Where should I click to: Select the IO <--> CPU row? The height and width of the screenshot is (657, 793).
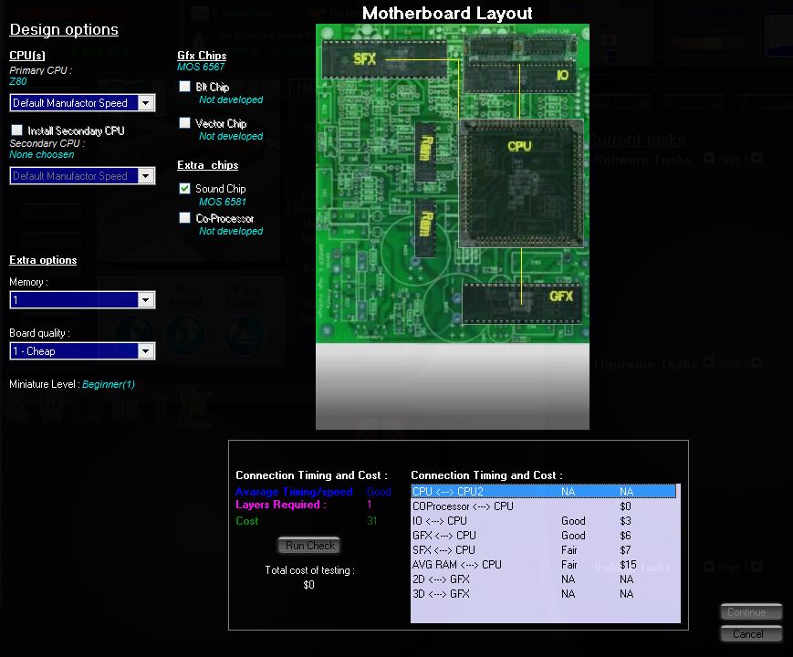point(544,521)
